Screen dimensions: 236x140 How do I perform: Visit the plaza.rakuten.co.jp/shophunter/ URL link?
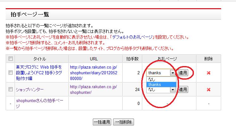[93, 89]
